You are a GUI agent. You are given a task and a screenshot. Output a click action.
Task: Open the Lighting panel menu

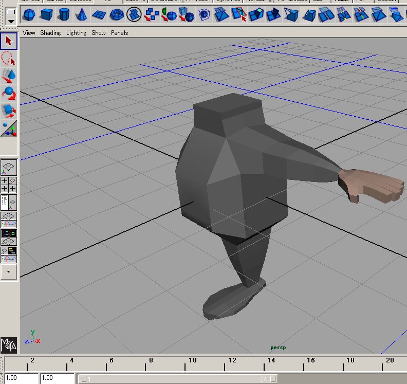[x=76, y=33]
